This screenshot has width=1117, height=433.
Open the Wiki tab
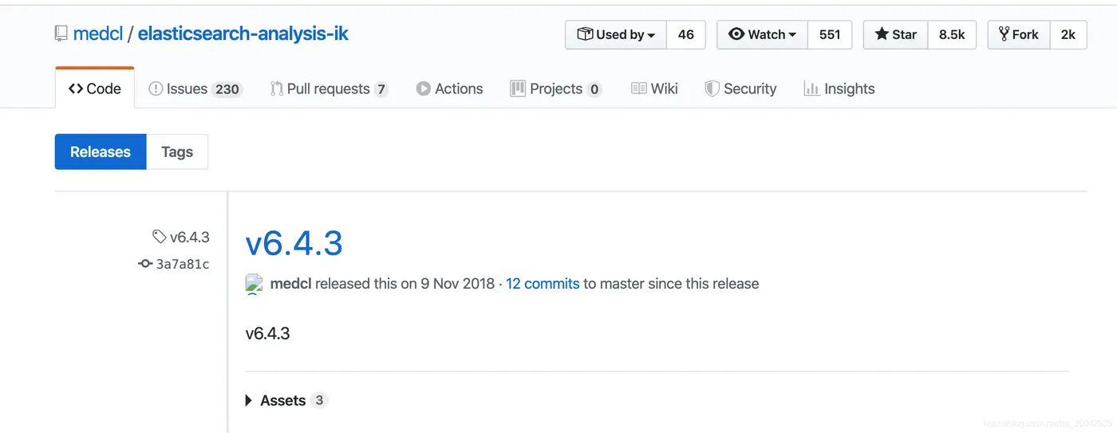654,89
